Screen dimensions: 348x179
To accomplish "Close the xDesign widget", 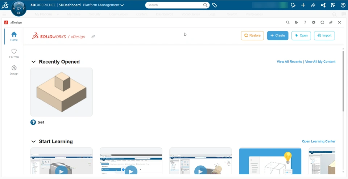I will tap(339, 22).
